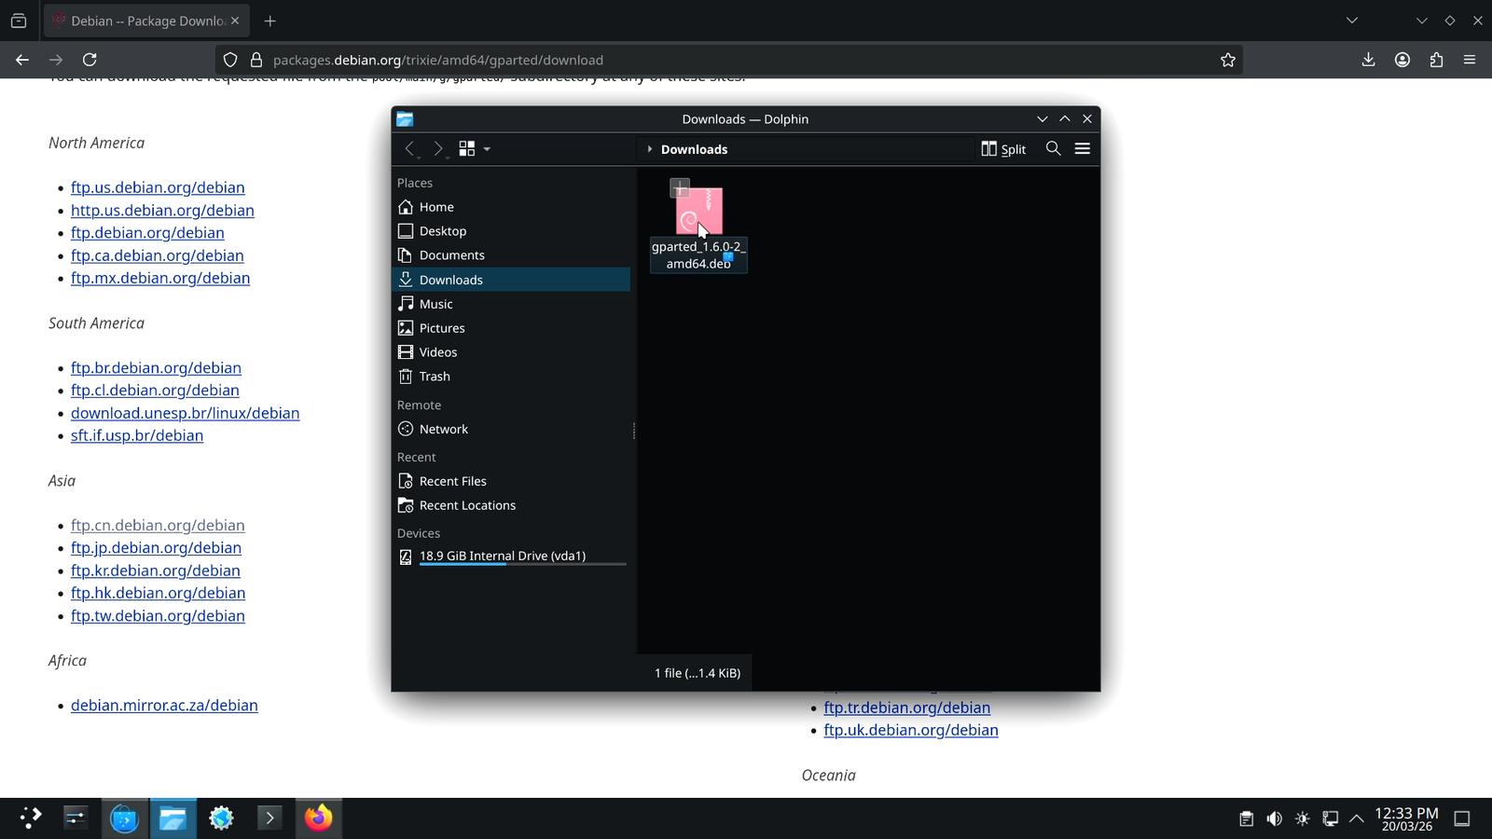The image size is (1492, 839).
Task: Open a new Firefox tab
Action: point(270,21)
